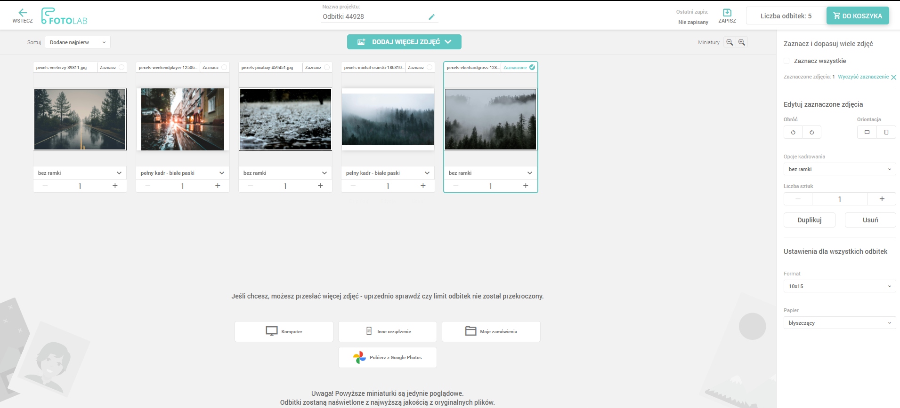Click the Nie zapisany status text

coord(693,22)
